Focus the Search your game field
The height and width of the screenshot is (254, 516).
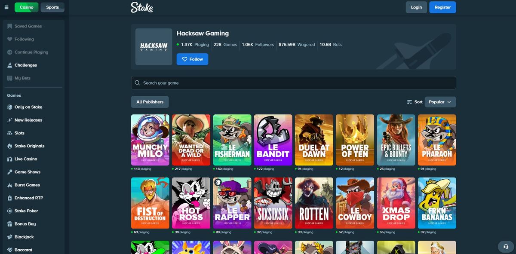(293, 83)
